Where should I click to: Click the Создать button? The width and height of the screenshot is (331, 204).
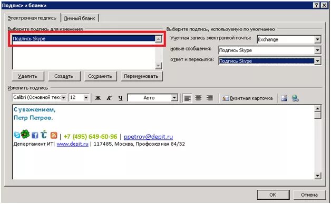point(64,76)
